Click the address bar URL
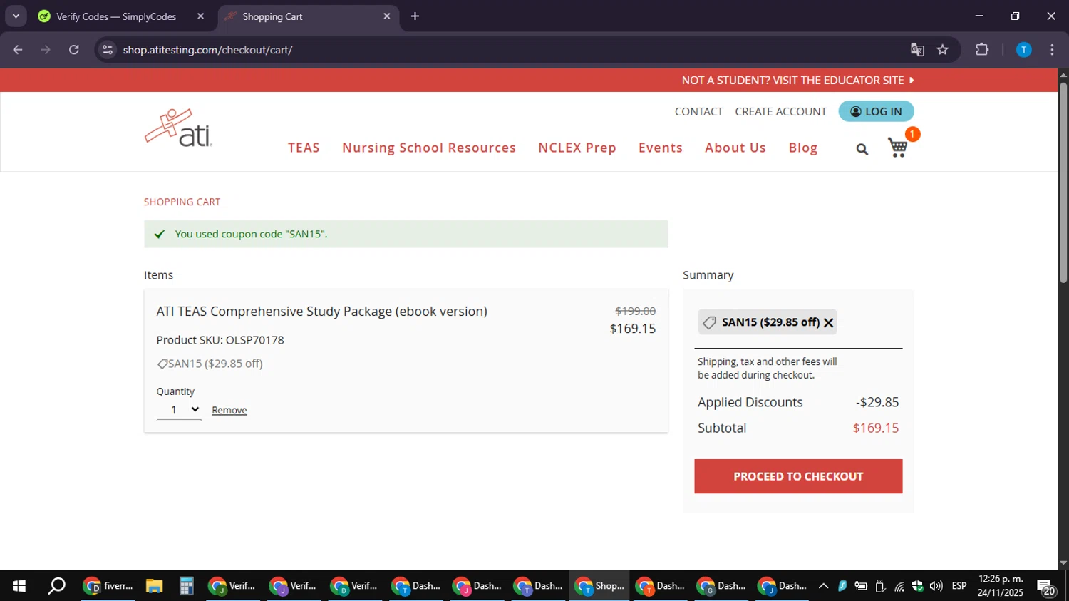Screen dimensions: 1069x601 pyautogui.click(x=207, y=50)
